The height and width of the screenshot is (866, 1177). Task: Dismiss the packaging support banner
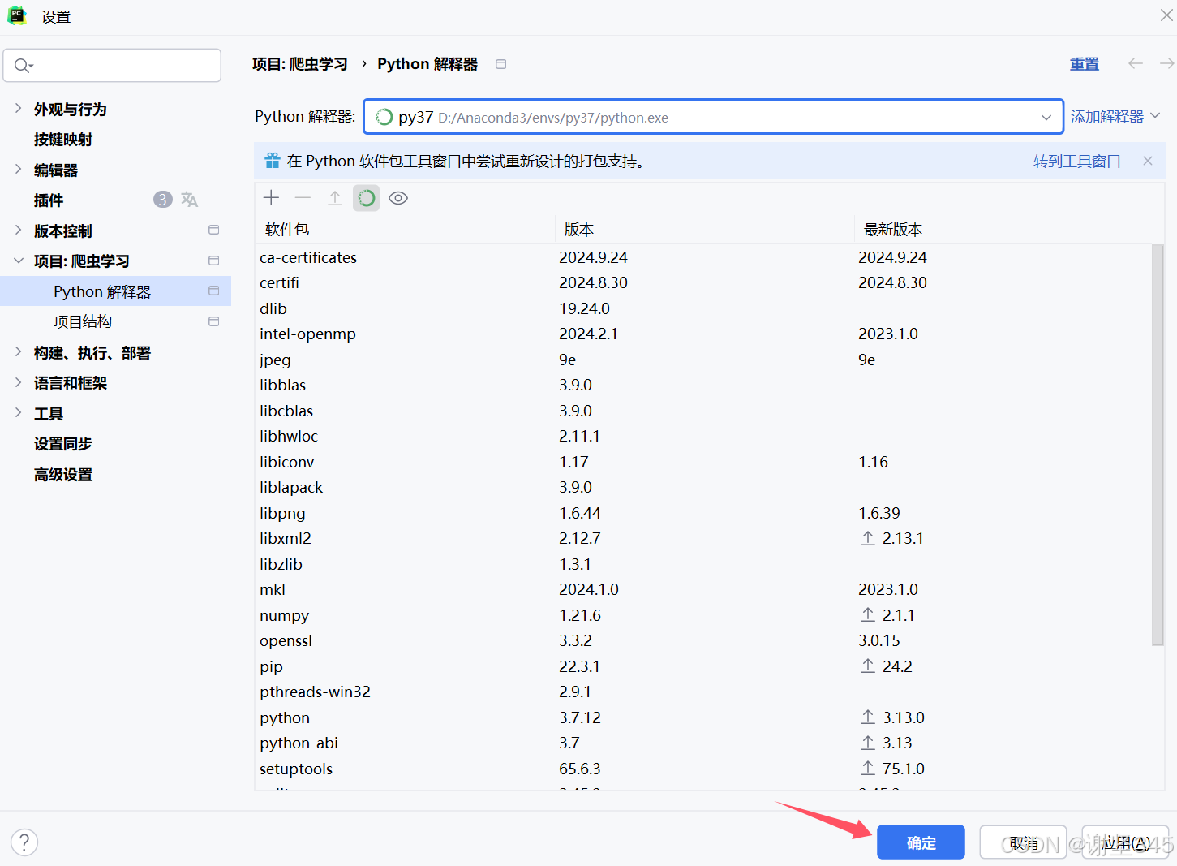coord(1148,161)
